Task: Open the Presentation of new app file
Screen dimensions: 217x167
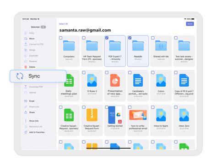Action: (x=115, y=80)
